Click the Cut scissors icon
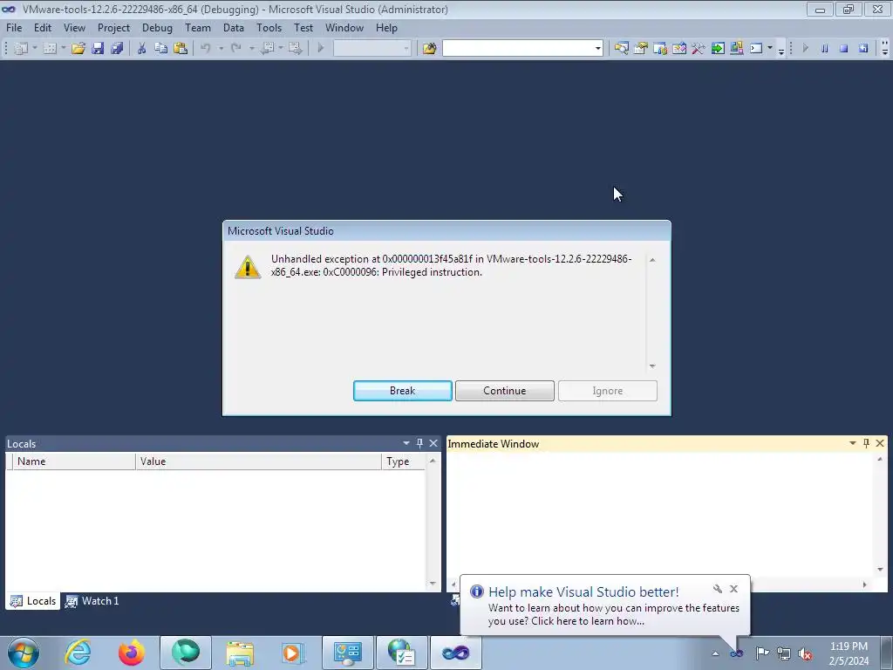This screenshot has width=893, height=670. pyautogui.click(x=142, y=49)
